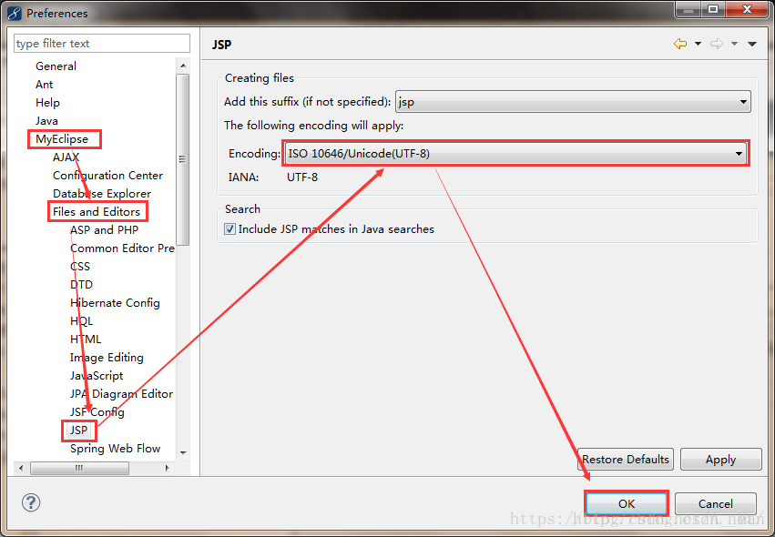Select CSS tree item
The image size is (775, 537).
80,267
